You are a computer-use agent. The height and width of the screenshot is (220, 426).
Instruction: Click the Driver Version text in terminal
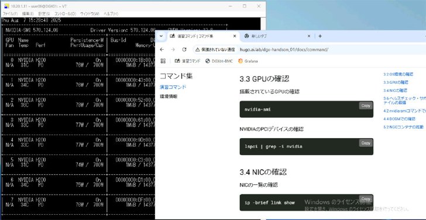click(123, 30)
